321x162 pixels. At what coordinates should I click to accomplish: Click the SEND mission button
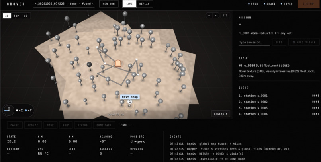pos(279,42)
